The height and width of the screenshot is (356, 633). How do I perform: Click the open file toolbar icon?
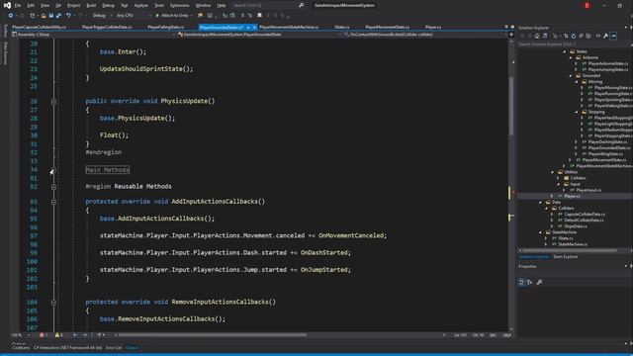44,16
